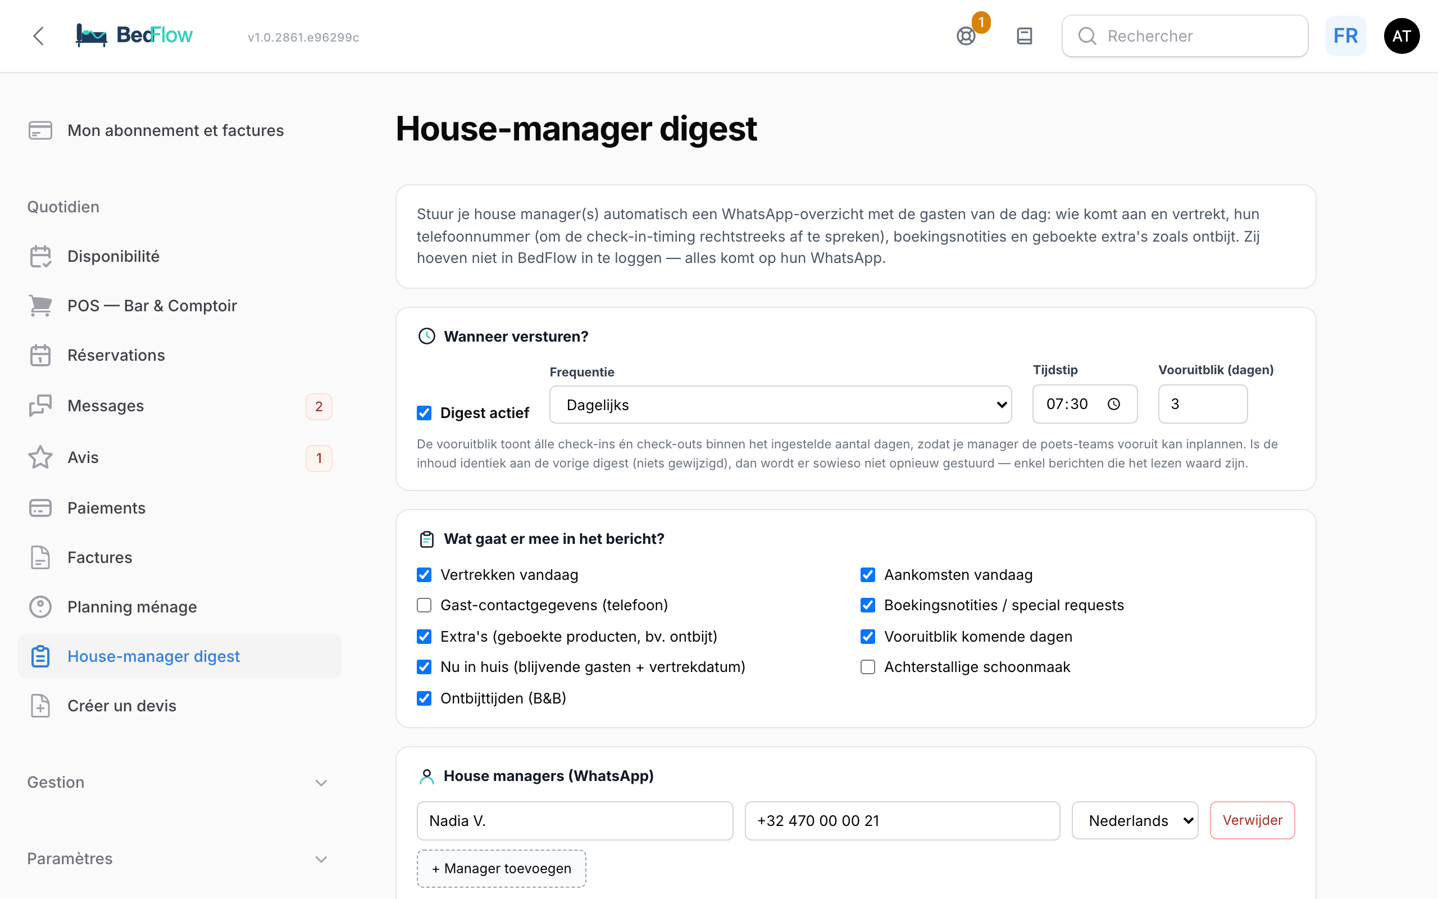Screen dimensions: 1438x899
Task: Click the Planning ménage icon
Action: click(40, 606)
